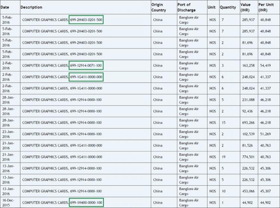Image resolution: width=280 pixels, height=208 pixels.
Task: Select the per unit cell 45,307
Action: [x=265, y=191]
